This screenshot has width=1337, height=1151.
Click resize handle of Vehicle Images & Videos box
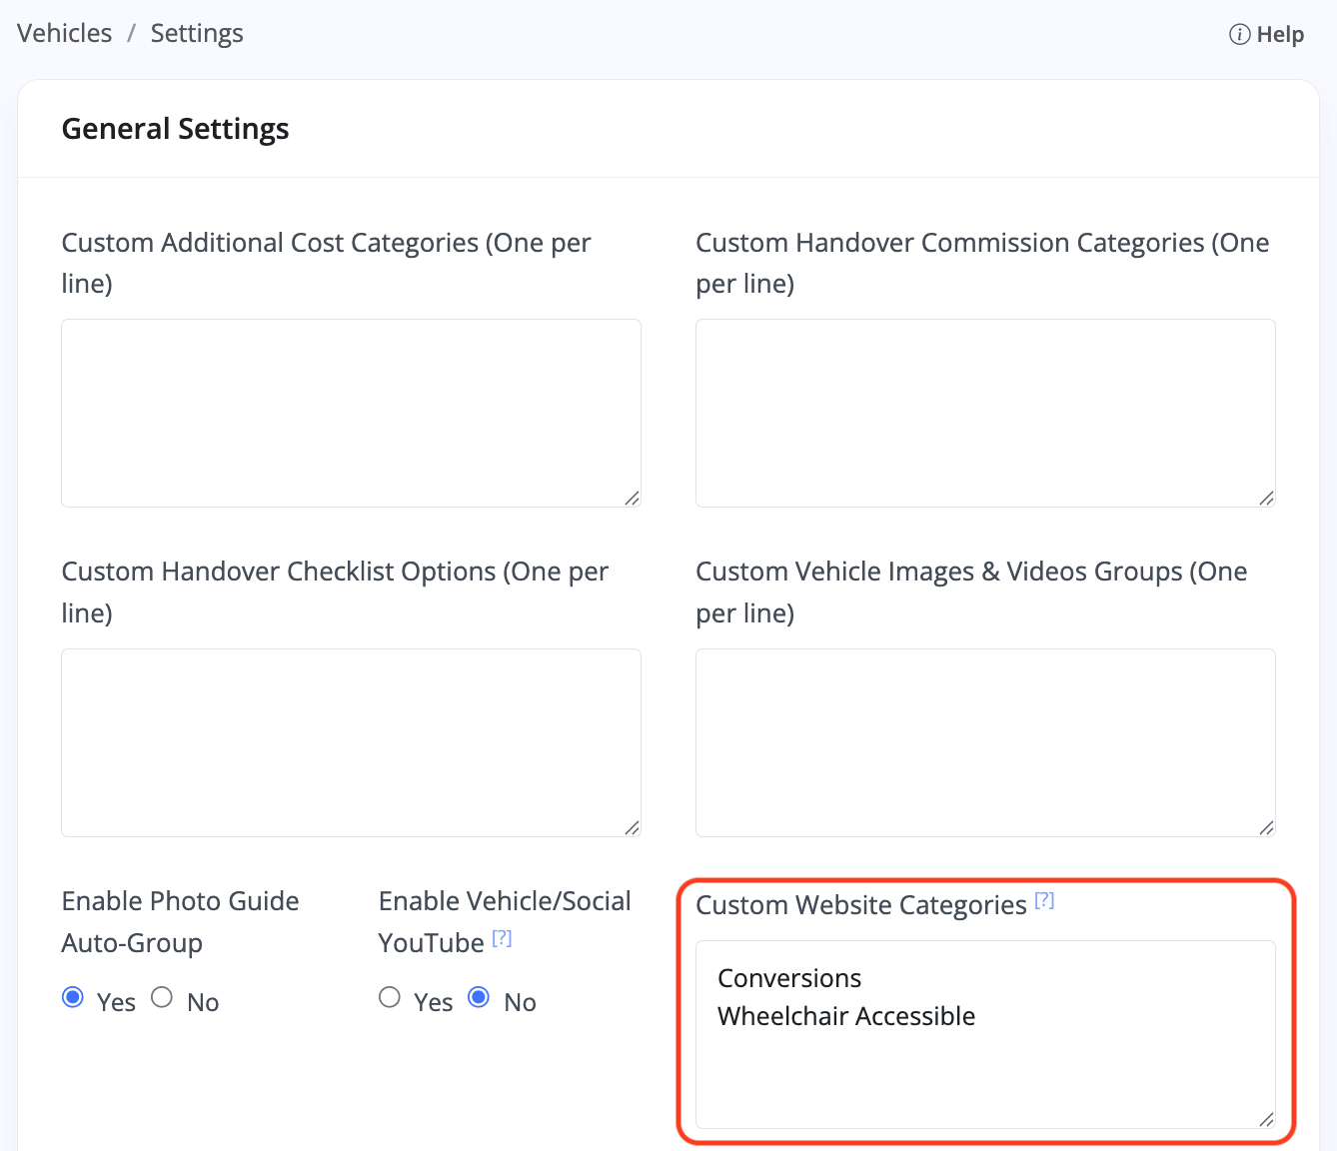(x=1266, y=827)
